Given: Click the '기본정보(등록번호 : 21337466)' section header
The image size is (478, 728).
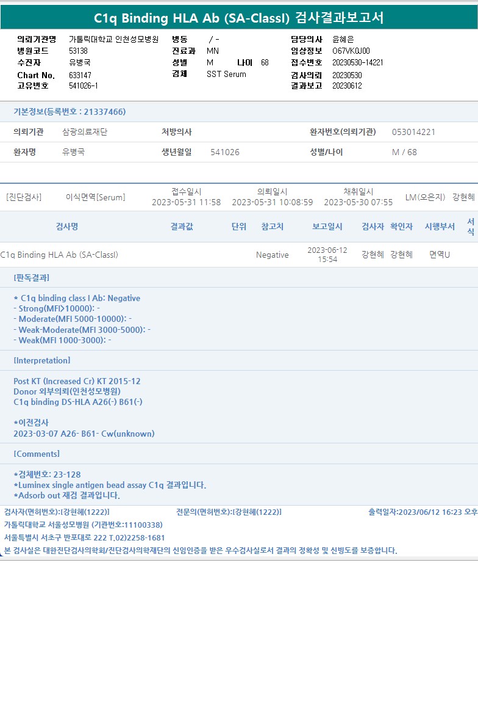Looking at the screenshot, I should pyautogui.click(x=70, y=111).
